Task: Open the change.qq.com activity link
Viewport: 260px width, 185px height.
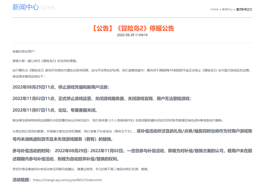Action: click(68, 180)
